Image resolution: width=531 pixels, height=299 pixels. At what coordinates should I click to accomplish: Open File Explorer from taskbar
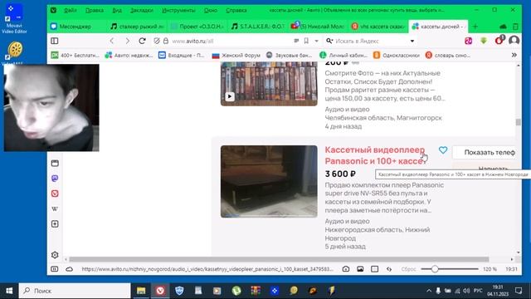click(141, 291)
